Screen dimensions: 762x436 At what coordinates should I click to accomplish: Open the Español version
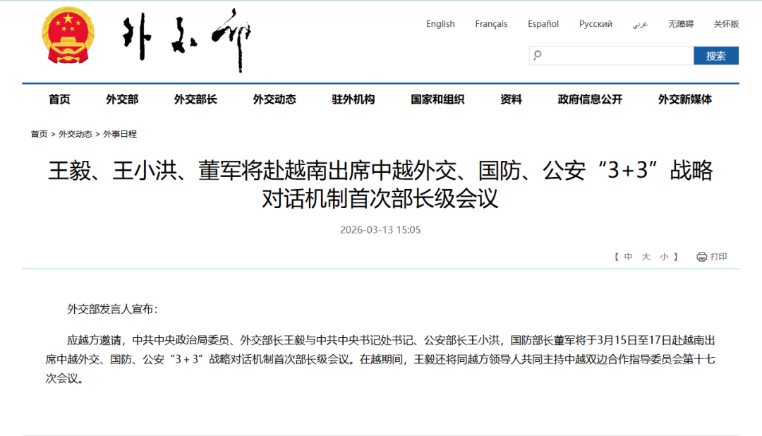[x=543, y=24]
